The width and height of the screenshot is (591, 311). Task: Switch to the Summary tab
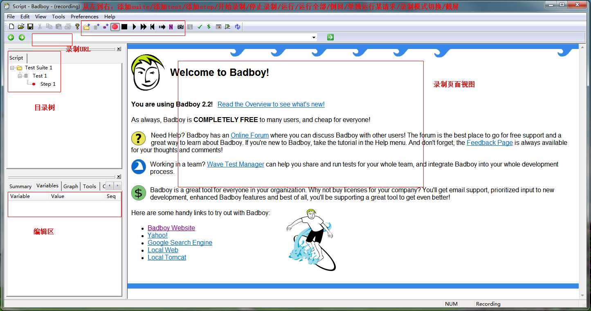pyautogui.click(x=20, y=187)
